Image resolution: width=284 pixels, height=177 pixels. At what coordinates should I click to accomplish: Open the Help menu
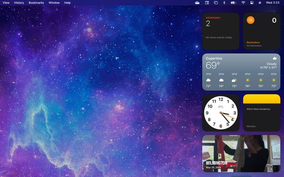click(x=67, y=3)
